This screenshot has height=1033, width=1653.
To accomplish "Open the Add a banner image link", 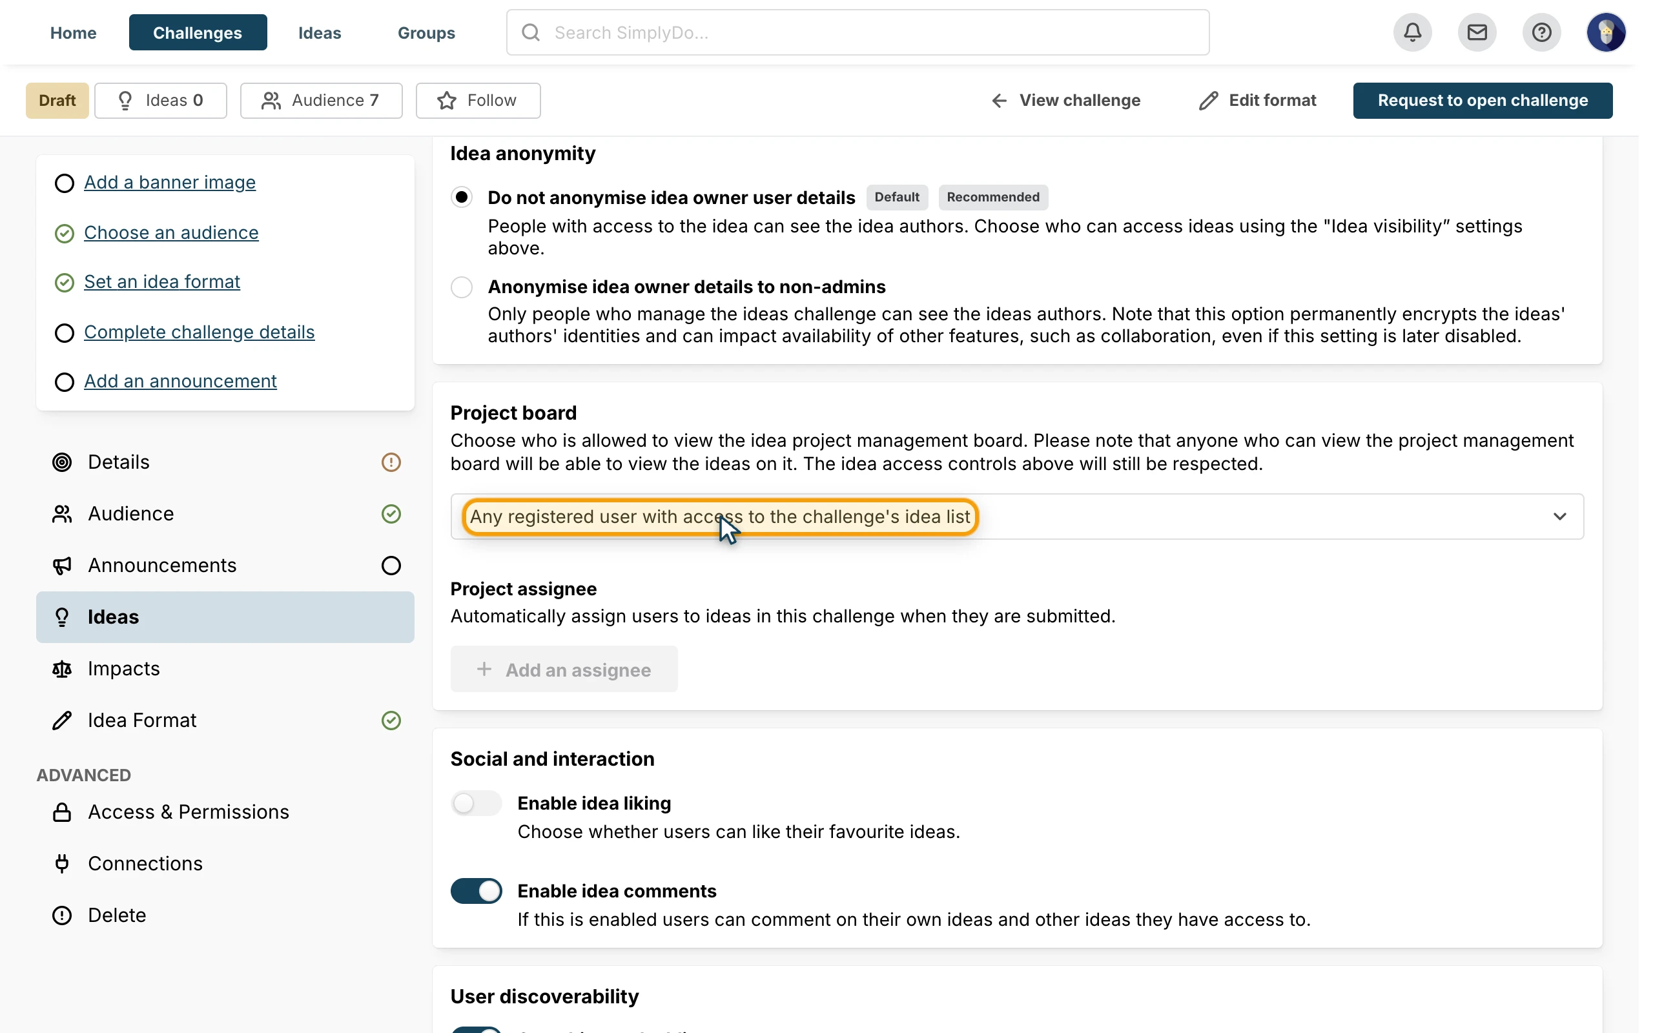I will (169, 183).
